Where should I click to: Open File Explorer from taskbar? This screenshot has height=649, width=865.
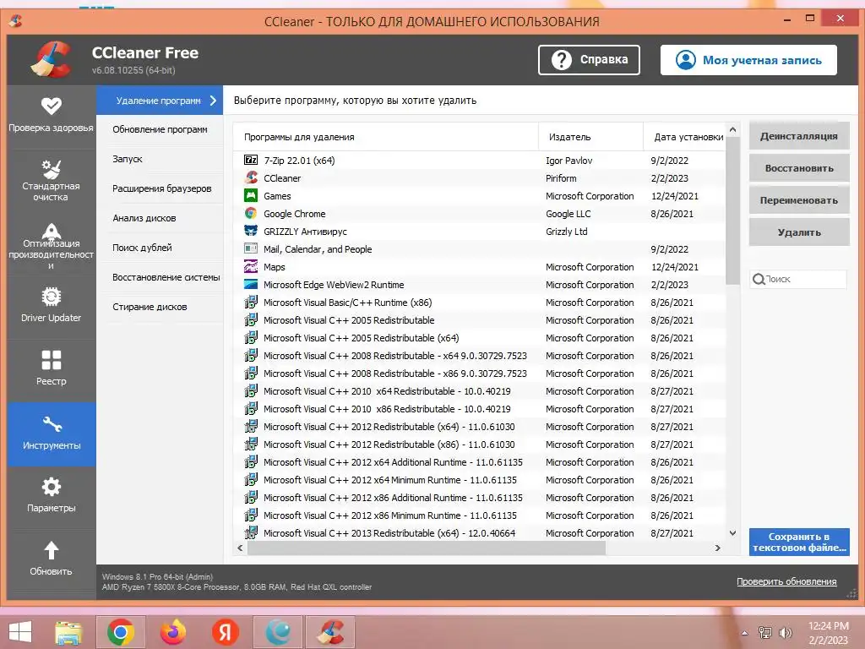[x=68, y=632]
